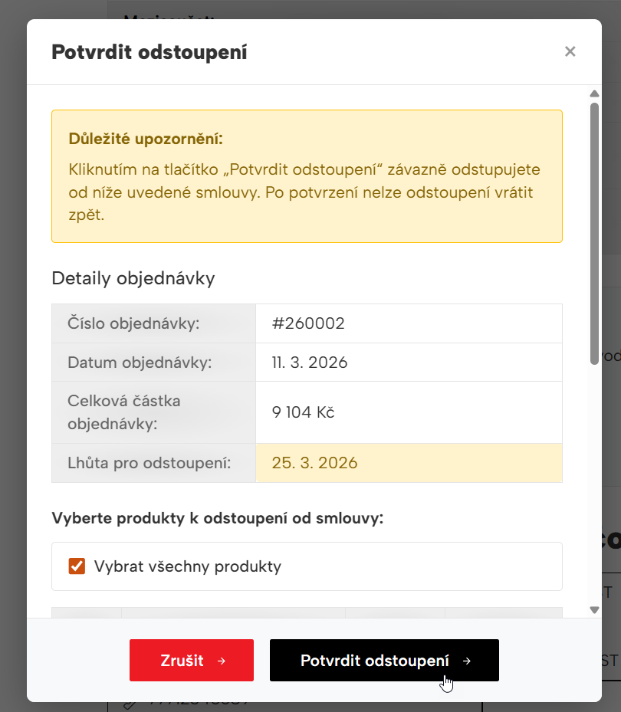Uncheck the Vybrat všechny produkty checkbox
The image size is (621, 712).
pyautogui.click(x=77, y=566)
